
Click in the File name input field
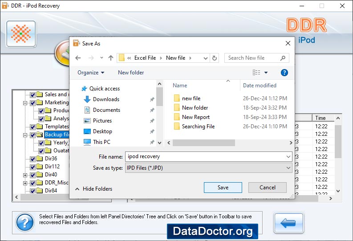click(x=208, y=156)
